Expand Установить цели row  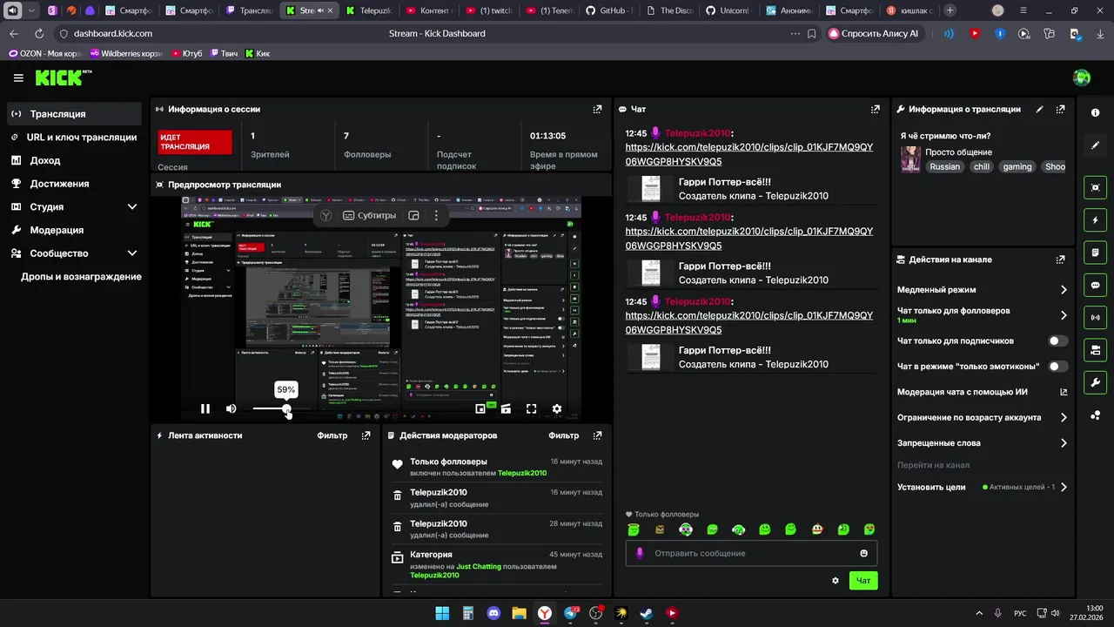click(x=983, y=488)
